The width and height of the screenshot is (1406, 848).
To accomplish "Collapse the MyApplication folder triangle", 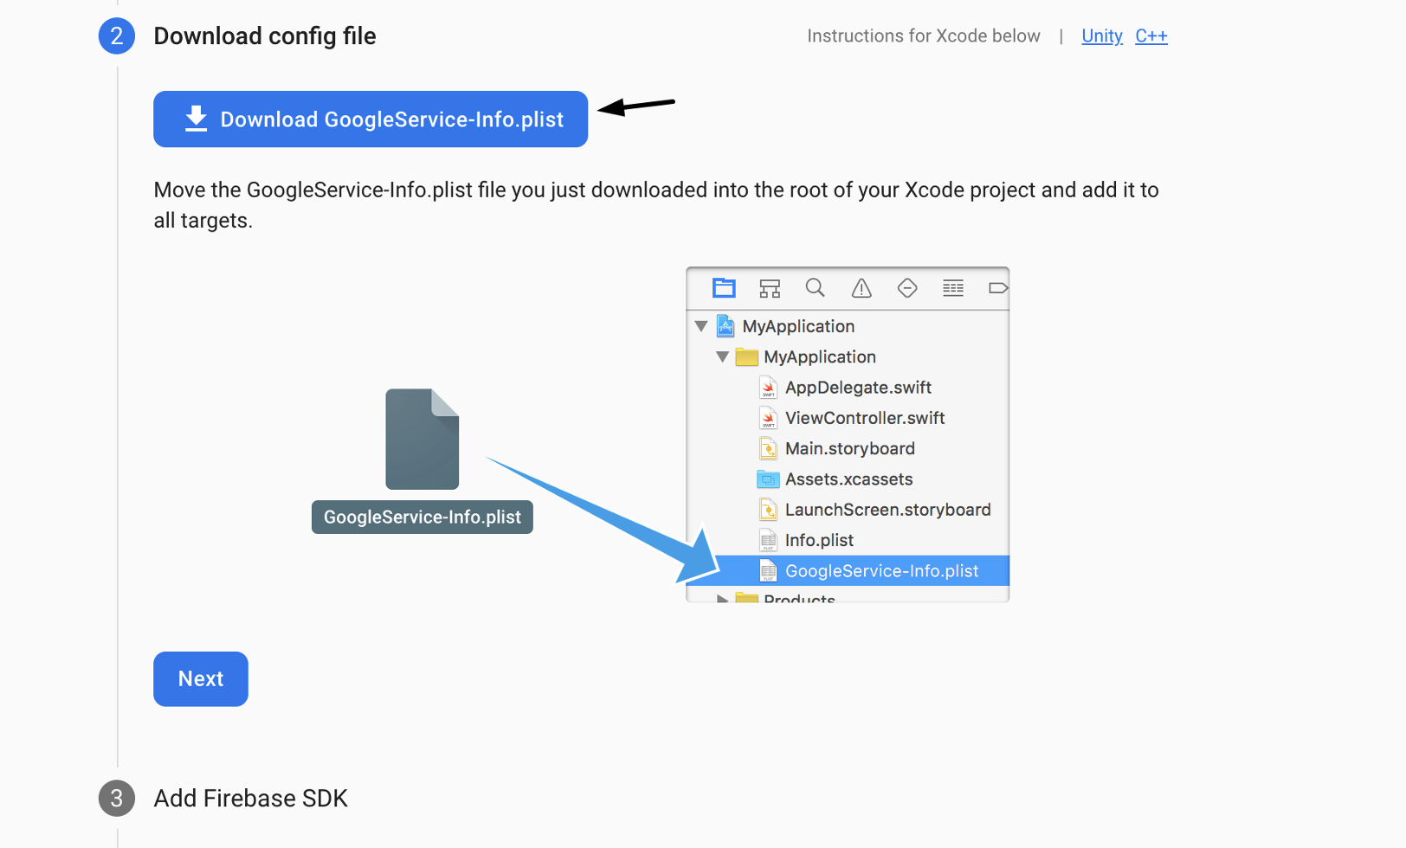I will [x=722, y=357].
